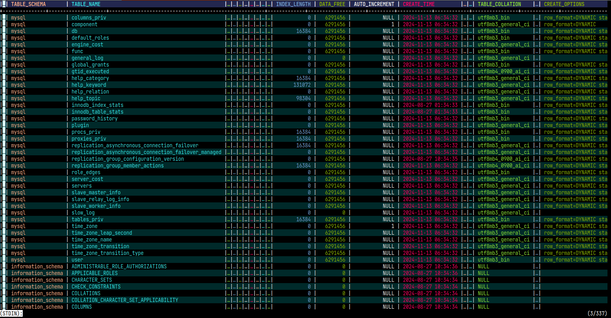Click row_format=DYNAMIC option in component row
Viewport: 611px width, 318px height.
[x=570, y=24]
